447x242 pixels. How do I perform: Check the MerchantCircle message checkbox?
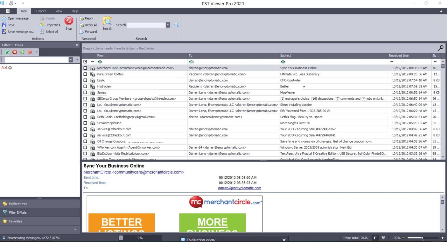coord(85,68)
